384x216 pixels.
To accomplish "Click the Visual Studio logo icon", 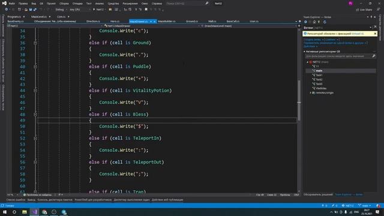I will pyautogui.click(x=4, y=3).
